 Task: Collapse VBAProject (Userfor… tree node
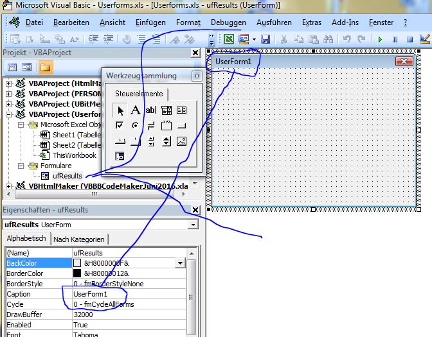(8, 114)
